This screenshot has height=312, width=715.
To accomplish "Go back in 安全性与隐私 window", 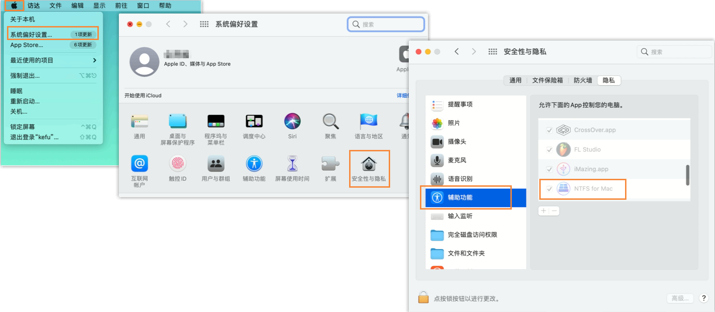I will click(457, 52).
